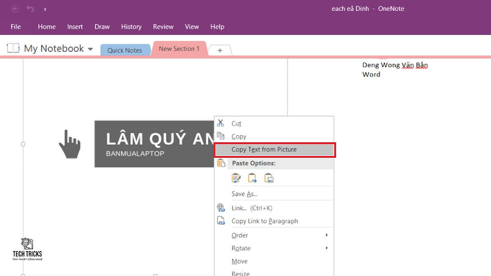Open the File menu

coord(16,27)
